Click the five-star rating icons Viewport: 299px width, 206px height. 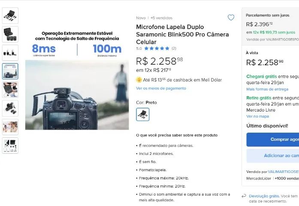pyautogui.click(x=156, y=48)
